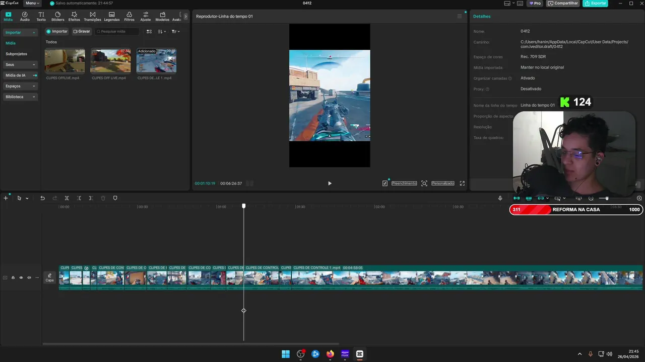The height and width of the screenshot is (362, 645).
Task: Toggle fullscreen preview
Action: (462, 184)
